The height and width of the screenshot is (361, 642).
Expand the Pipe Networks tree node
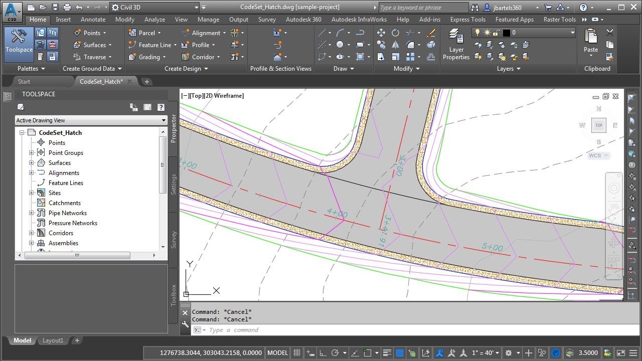(x=32, y=213)
